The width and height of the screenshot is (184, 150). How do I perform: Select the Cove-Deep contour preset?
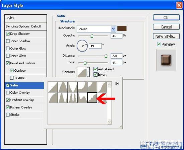82,87
